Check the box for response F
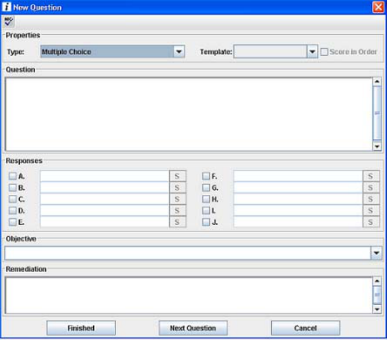This screenshot has height=340, width=387. click(x=206, y=176)
